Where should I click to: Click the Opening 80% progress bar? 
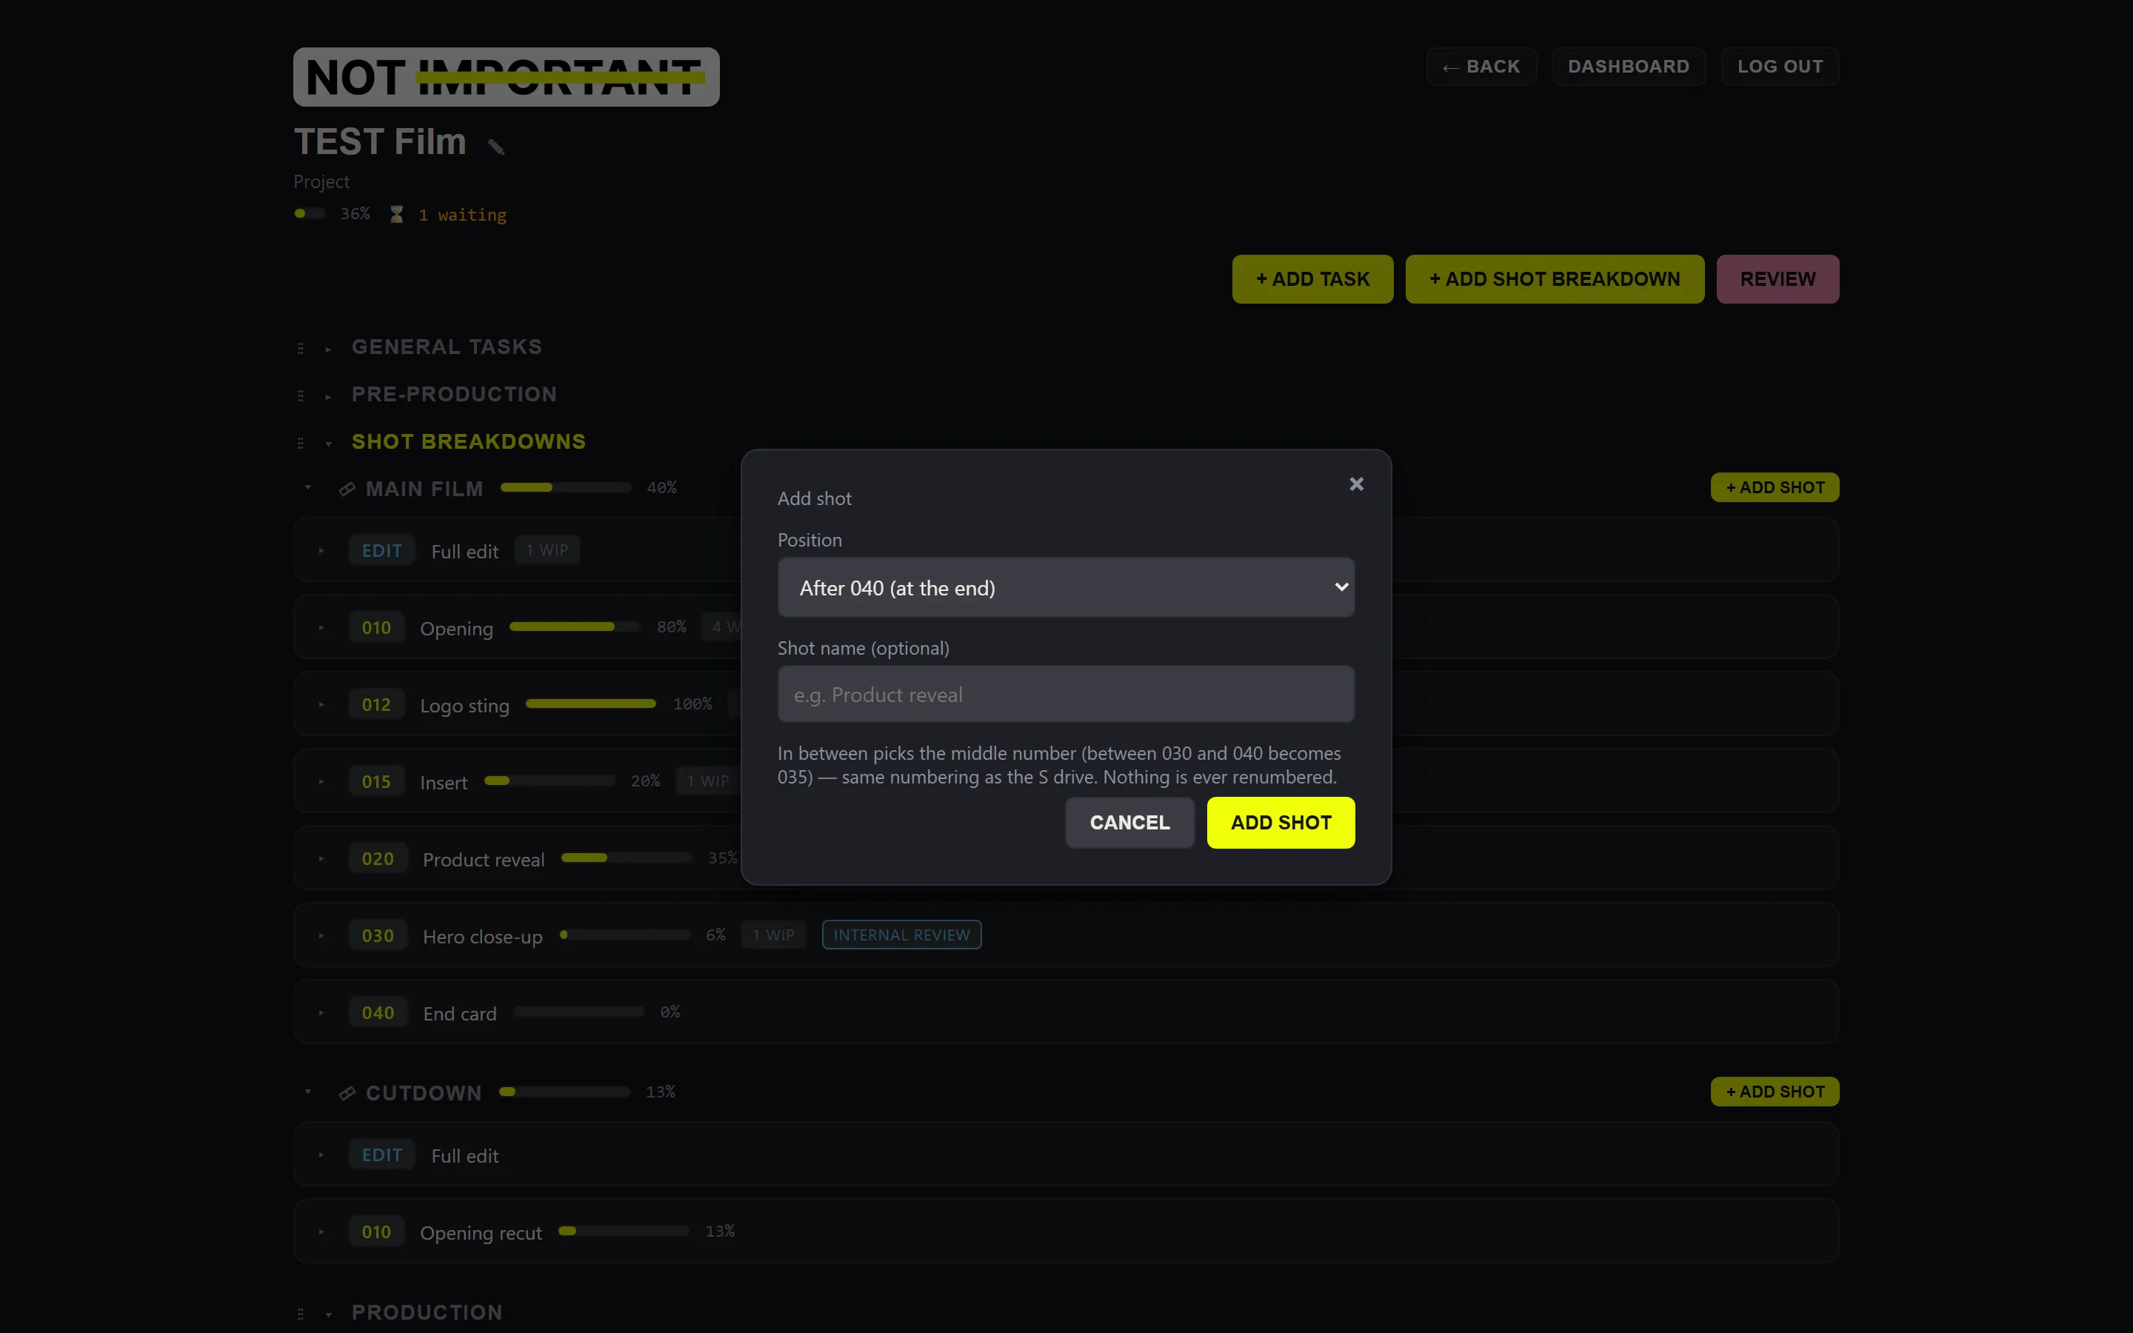click(575, 627)
